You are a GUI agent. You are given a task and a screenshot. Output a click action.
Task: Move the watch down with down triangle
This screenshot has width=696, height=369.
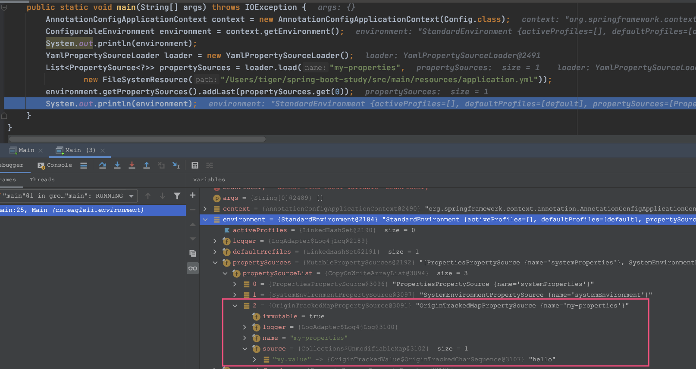[x=193, y=239]
